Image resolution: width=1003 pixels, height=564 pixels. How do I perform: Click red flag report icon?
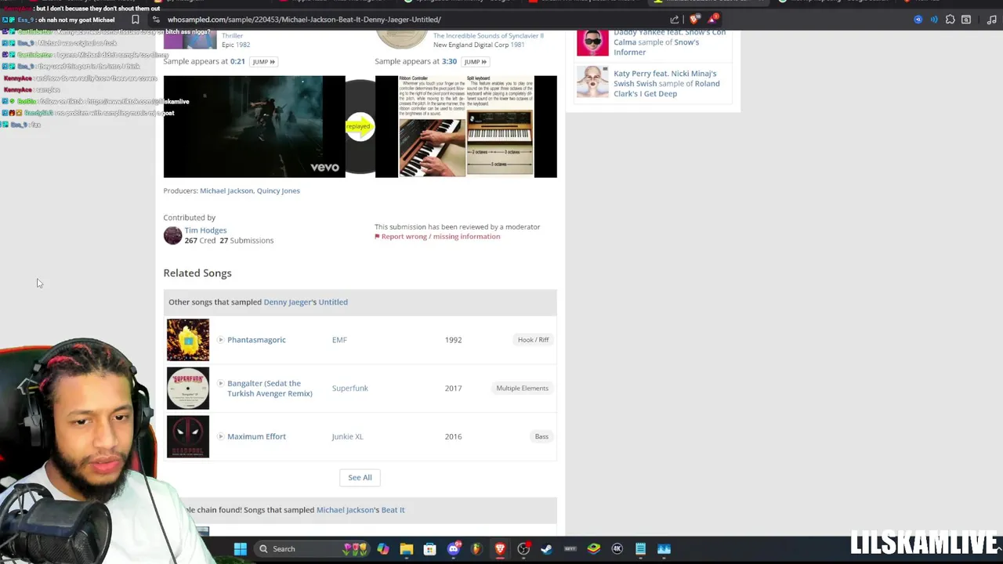[377, 237]
